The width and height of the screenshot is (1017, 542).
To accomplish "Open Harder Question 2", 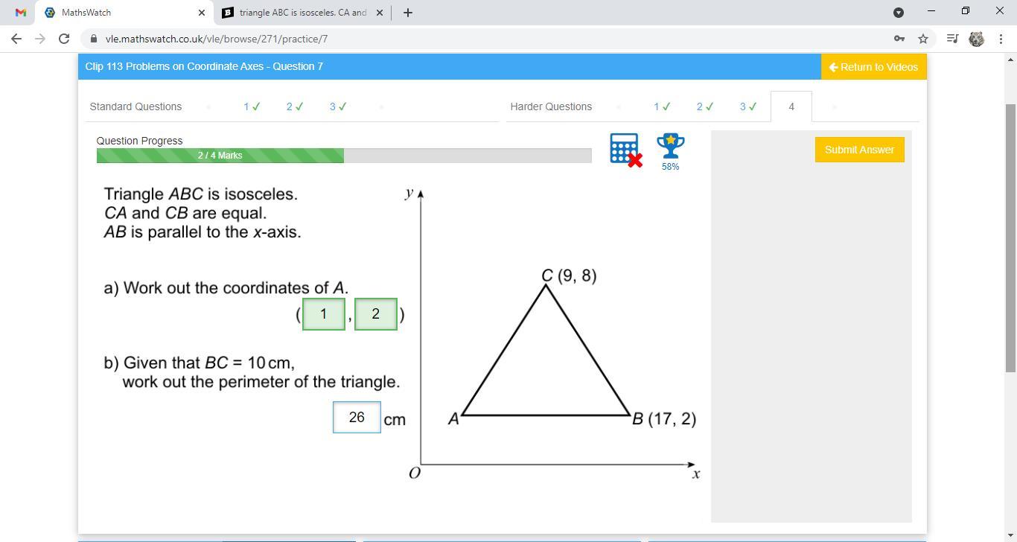I will [x=705, y=106].
